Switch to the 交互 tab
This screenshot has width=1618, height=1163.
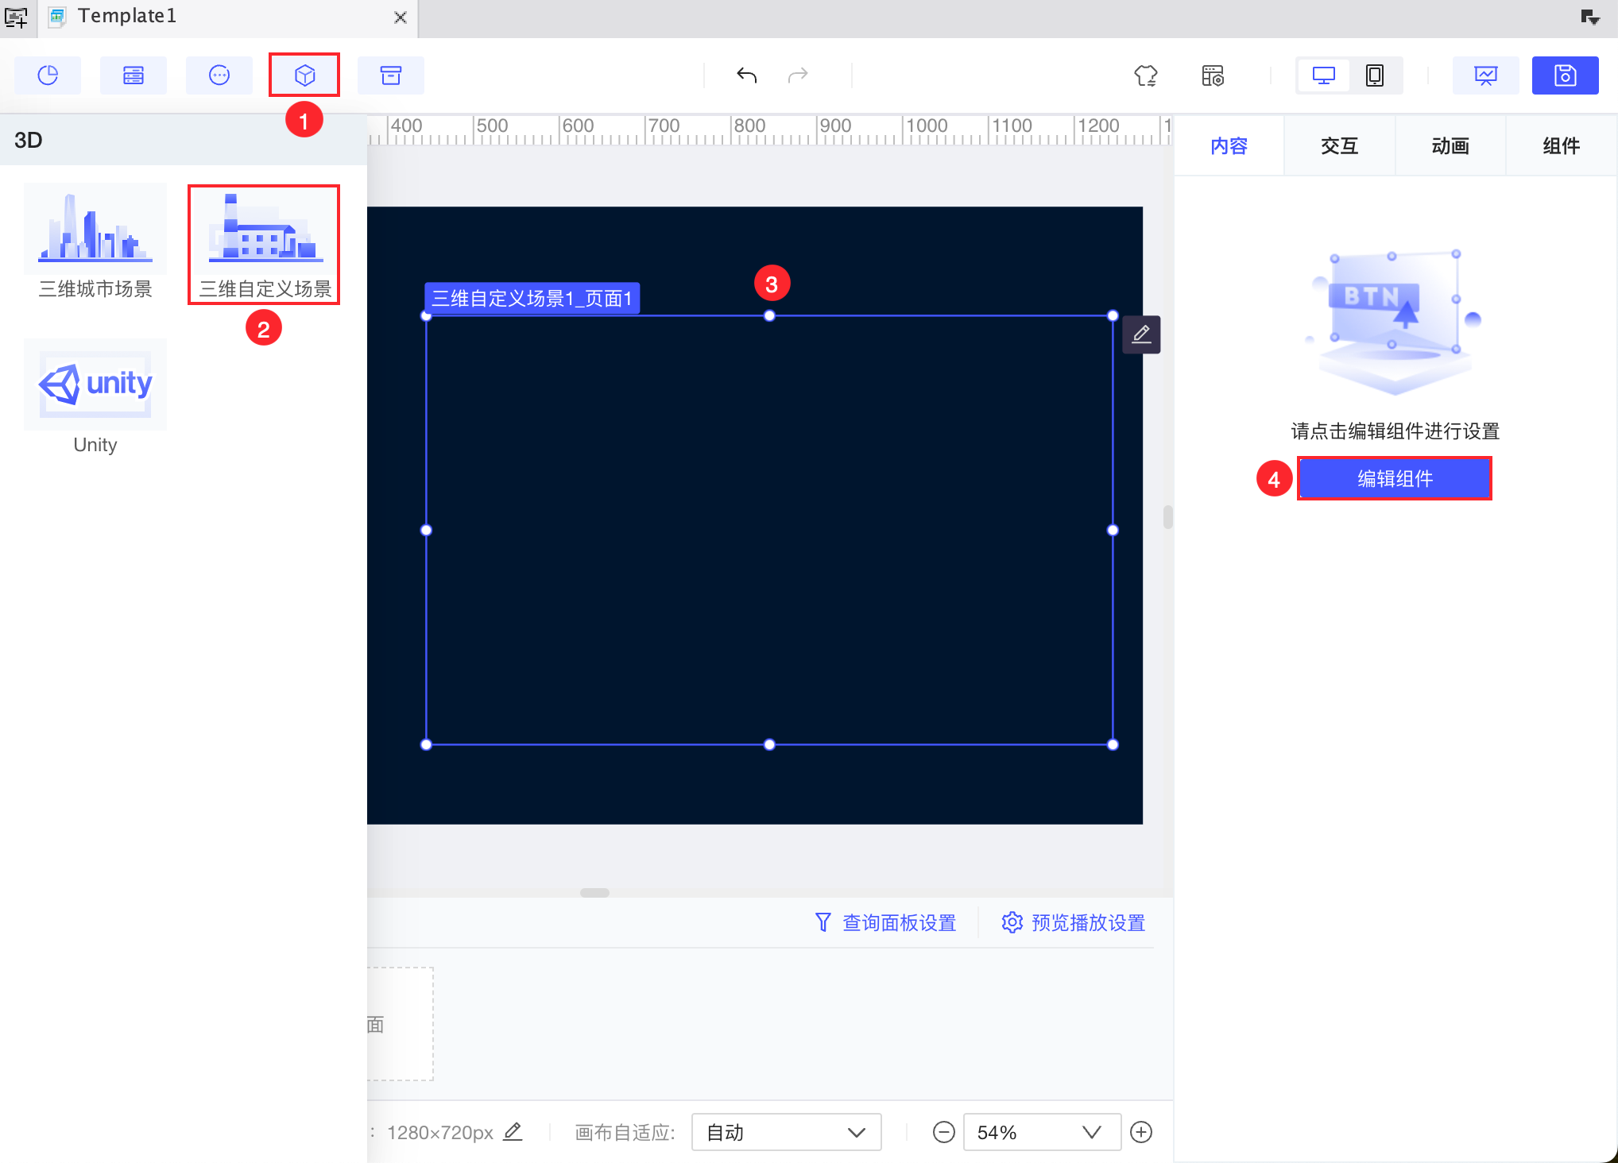tap(1339, 146)
